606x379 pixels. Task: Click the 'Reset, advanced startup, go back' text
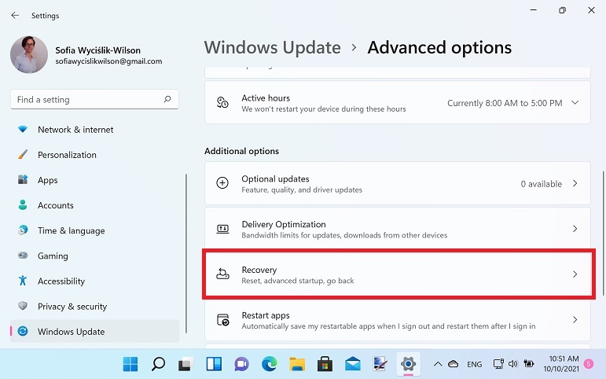[298, 281]
